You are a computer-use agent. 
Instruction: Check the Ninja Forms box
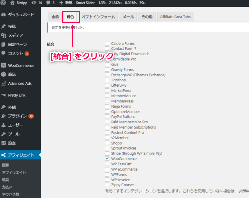tap(107, 106)
